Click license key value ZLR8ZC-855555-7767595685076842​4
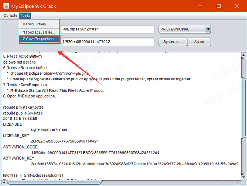 point(65,141)
